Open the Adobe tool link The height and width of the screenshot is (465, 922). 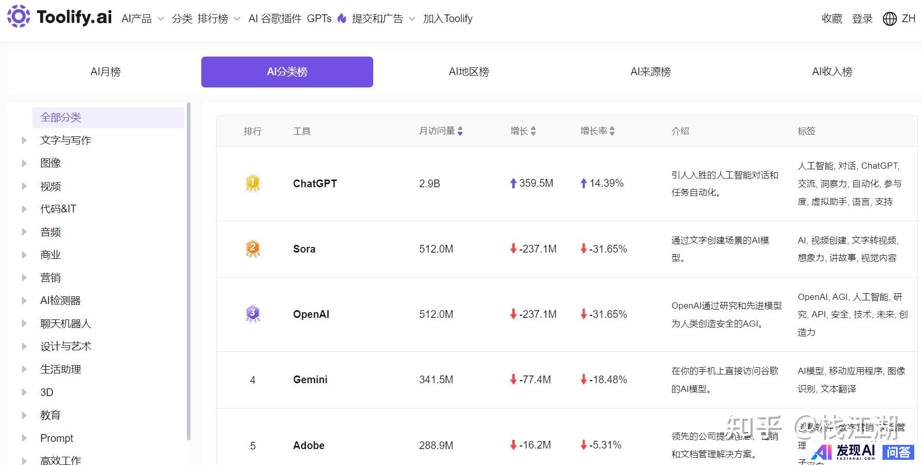309,445
